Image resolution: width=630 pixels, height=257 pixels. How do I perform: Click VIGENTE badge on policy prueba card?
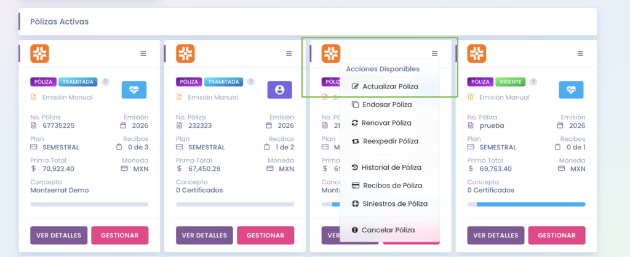tap(510, 82)
